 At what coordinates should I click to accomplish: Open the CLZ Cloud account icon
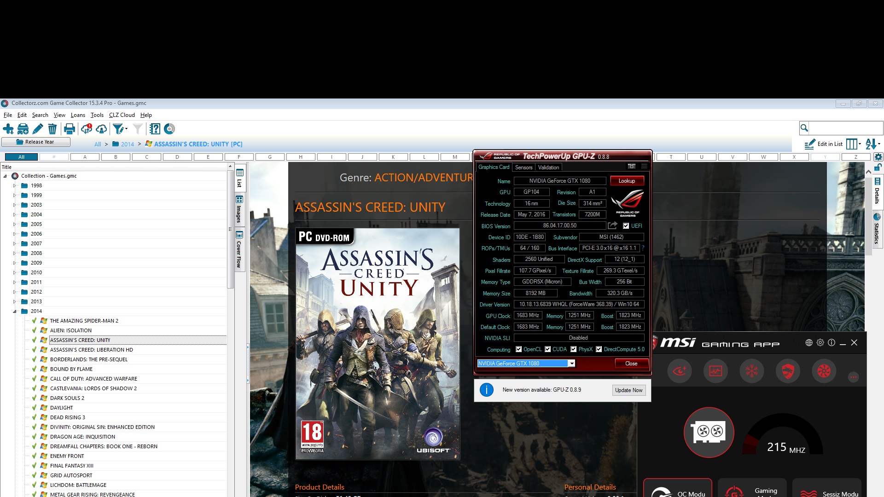click(101, 129)
